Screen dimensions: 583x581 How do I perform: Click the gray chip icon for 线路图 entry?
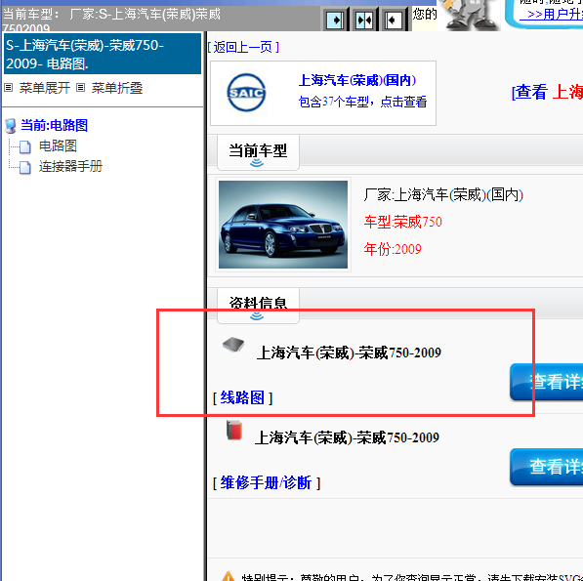pyautogui.click(x=233, y=345)
